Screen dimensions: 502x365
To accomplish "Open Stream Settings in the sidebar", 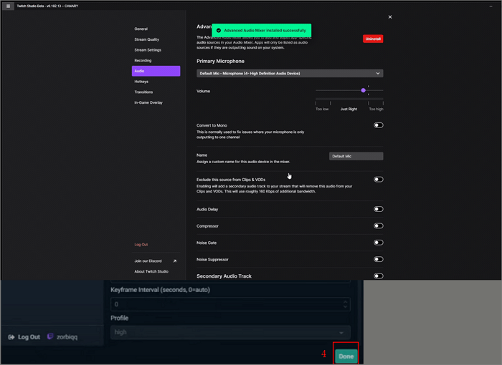I will [148, 50].
